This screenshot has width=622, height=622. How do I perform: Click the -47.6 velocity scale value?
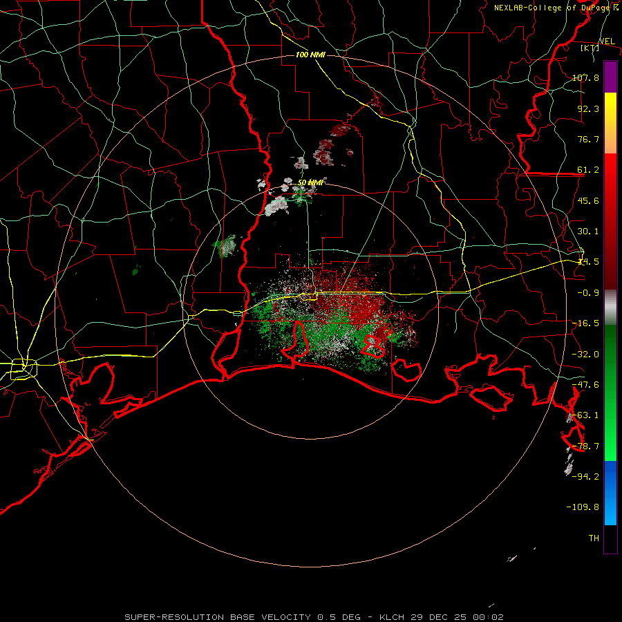585,385
